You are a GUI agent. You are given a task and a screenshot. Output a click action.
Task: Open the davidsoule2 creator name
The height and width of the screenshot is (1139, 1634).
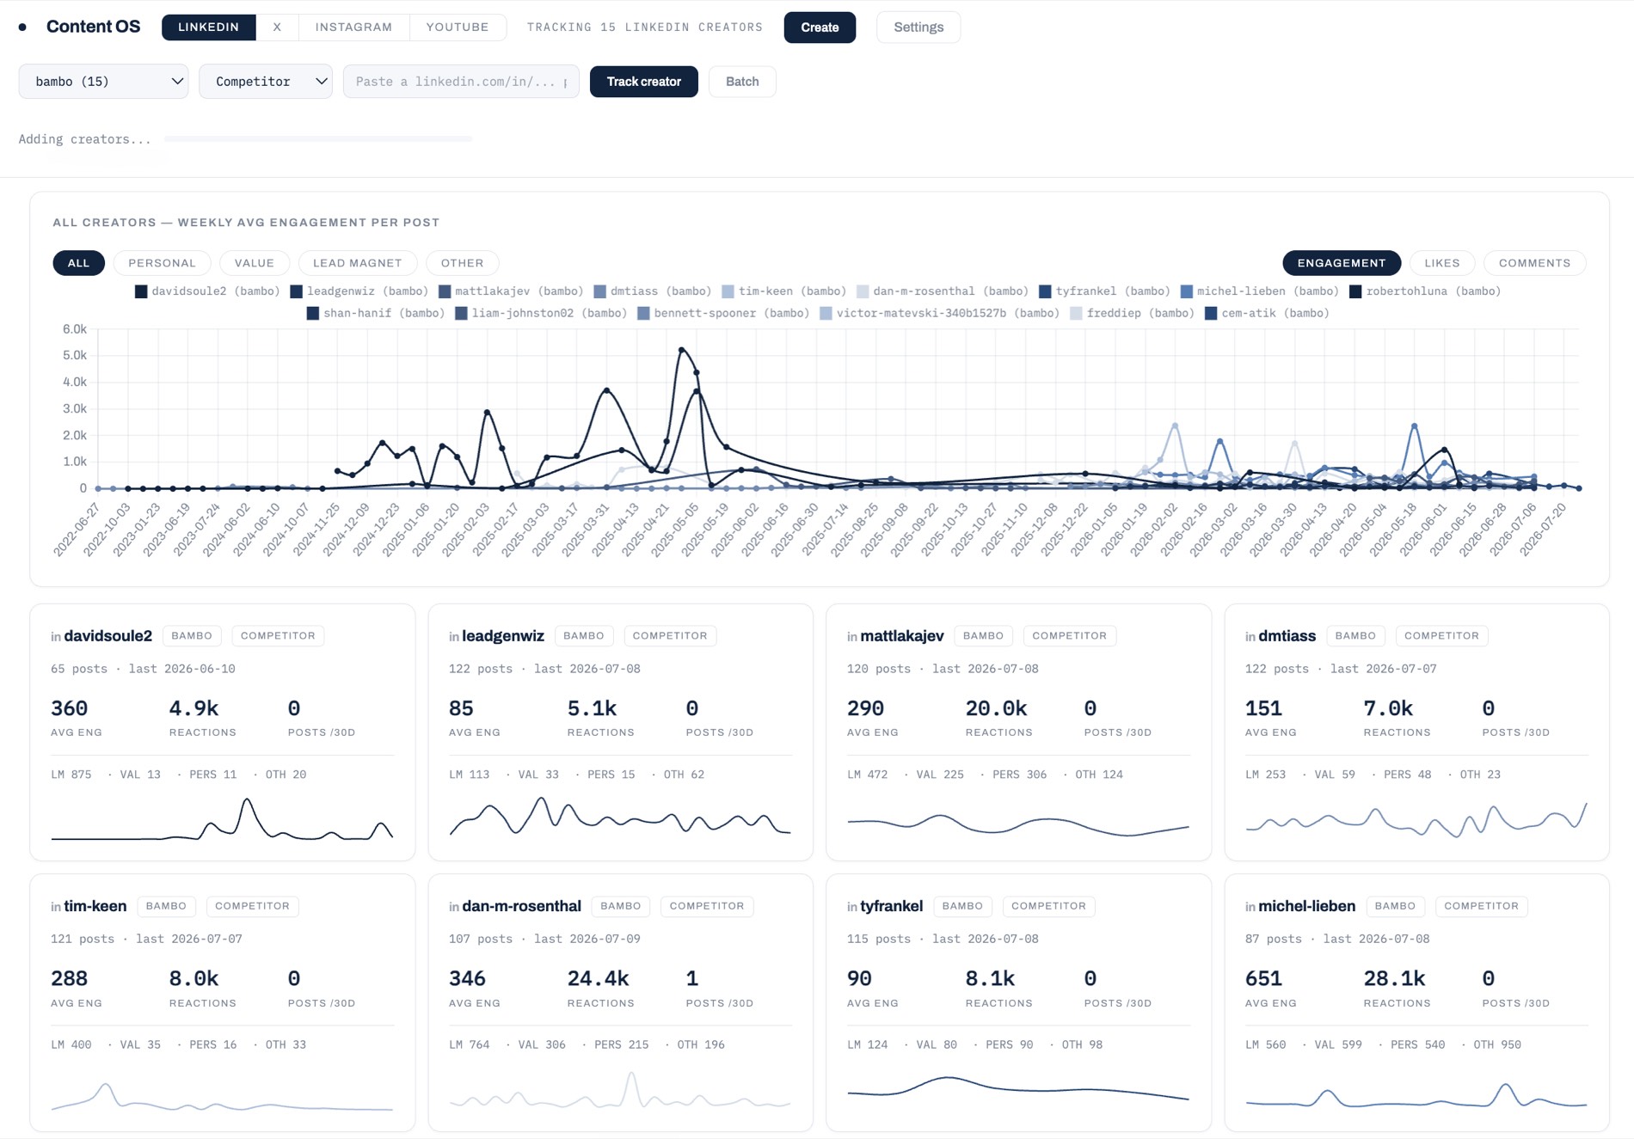107,636
